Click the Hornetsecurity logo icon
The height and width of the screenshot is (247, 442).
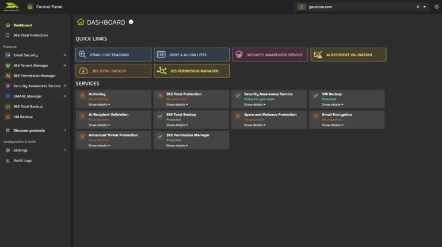(x=12, y=6)
